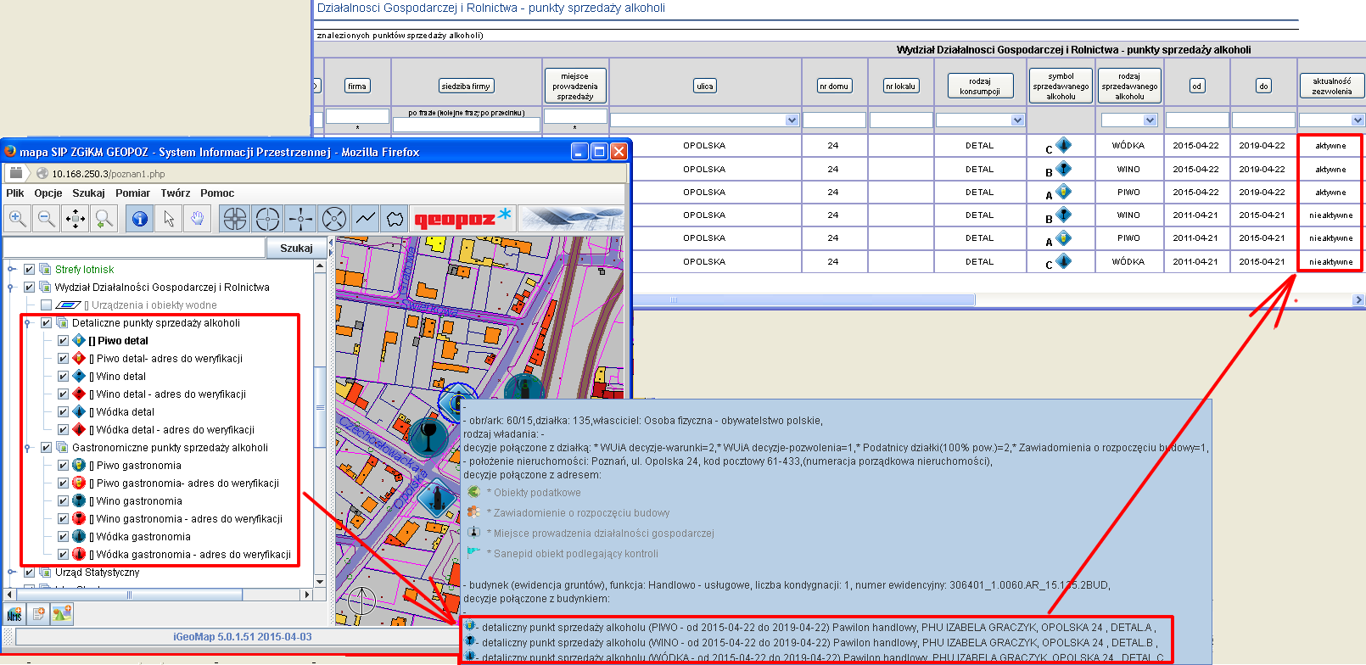The image size is (1366, 665).
Task: Click the layer tree vertical scrollbar thumb
Action: pyautogui.click(x=320, y=409)
